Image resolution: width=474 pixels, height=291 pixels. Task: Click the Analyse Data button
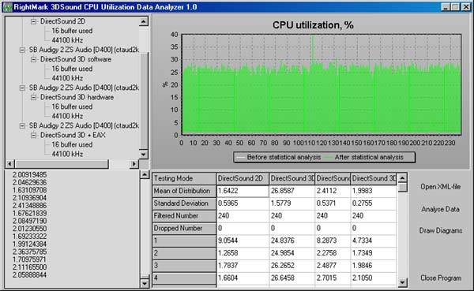[x=441, y=209]
